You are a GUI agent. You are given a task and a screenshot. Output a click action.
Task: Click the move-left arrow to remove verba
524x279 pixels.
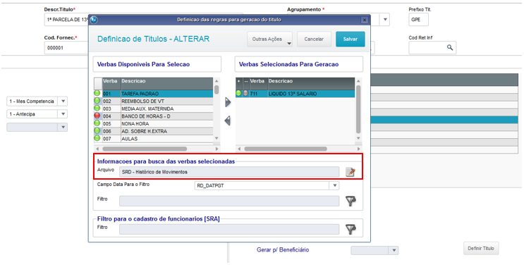click(x=228, y=120)
